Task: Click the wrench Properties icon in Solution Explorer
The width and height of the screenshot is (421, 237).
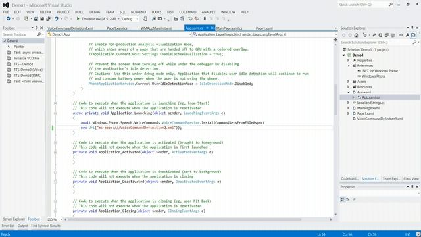Action: tap(407, 35)
